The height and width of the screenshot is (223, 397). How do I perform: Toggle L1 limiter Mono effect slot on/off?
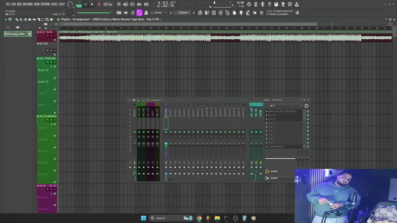tap(308, 146)
